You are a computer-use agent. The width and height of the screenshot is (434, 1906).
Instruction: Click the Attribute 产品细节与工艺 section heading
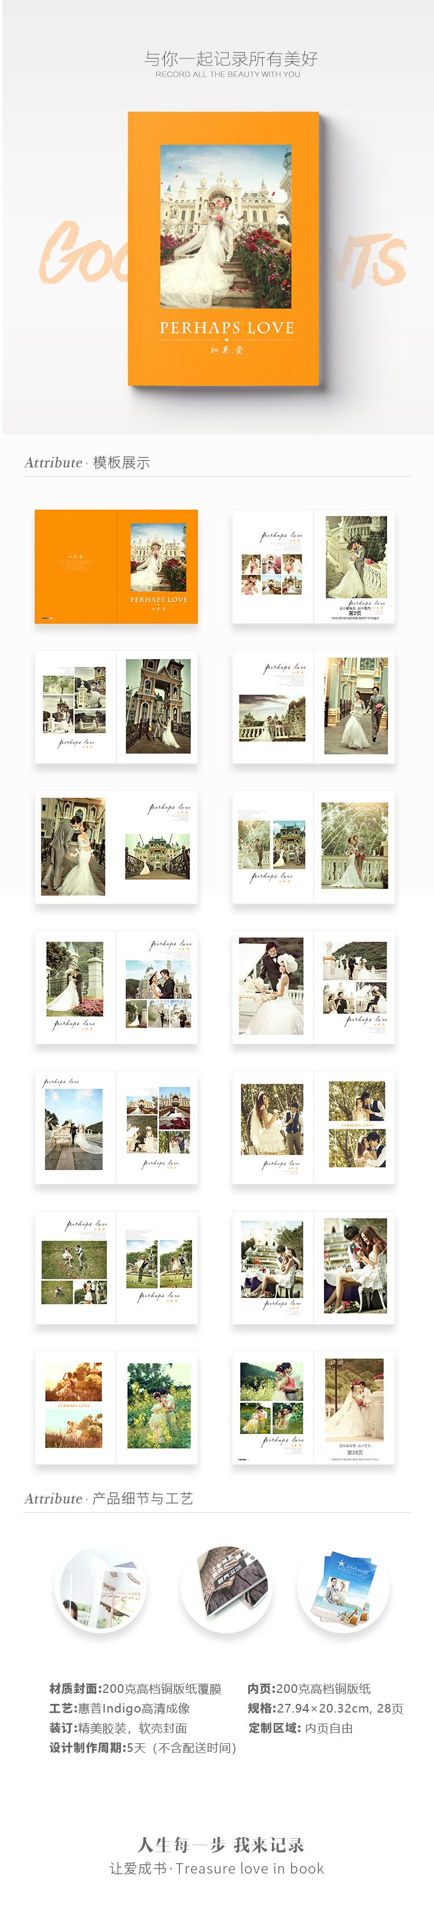point(109,1498)
